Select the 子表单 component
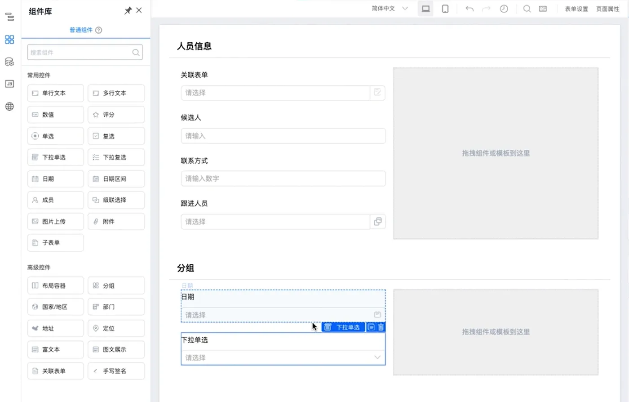 [55, 243]
